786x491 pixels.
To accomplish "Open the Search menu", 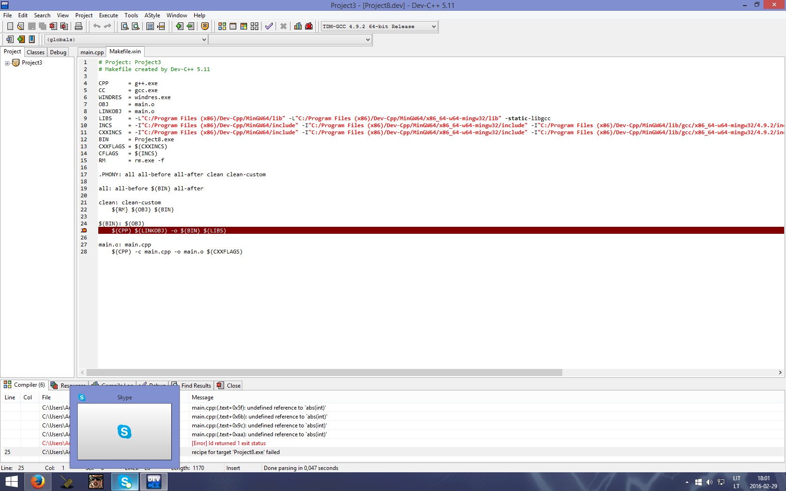I will pyautogui.click(x=42, y=15).
